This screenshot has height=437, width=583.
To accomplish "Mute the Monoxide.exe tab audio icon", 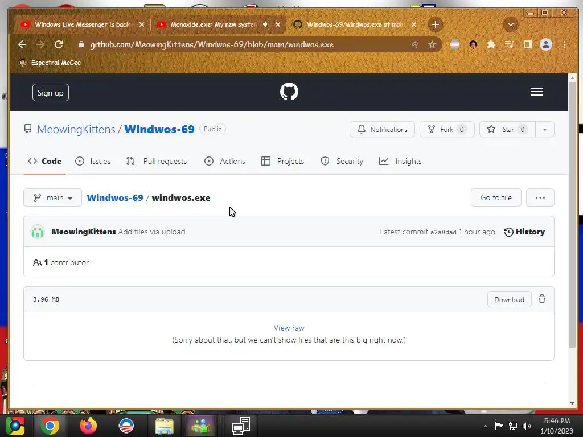I will pyautogui.click(x=265, y=24).
